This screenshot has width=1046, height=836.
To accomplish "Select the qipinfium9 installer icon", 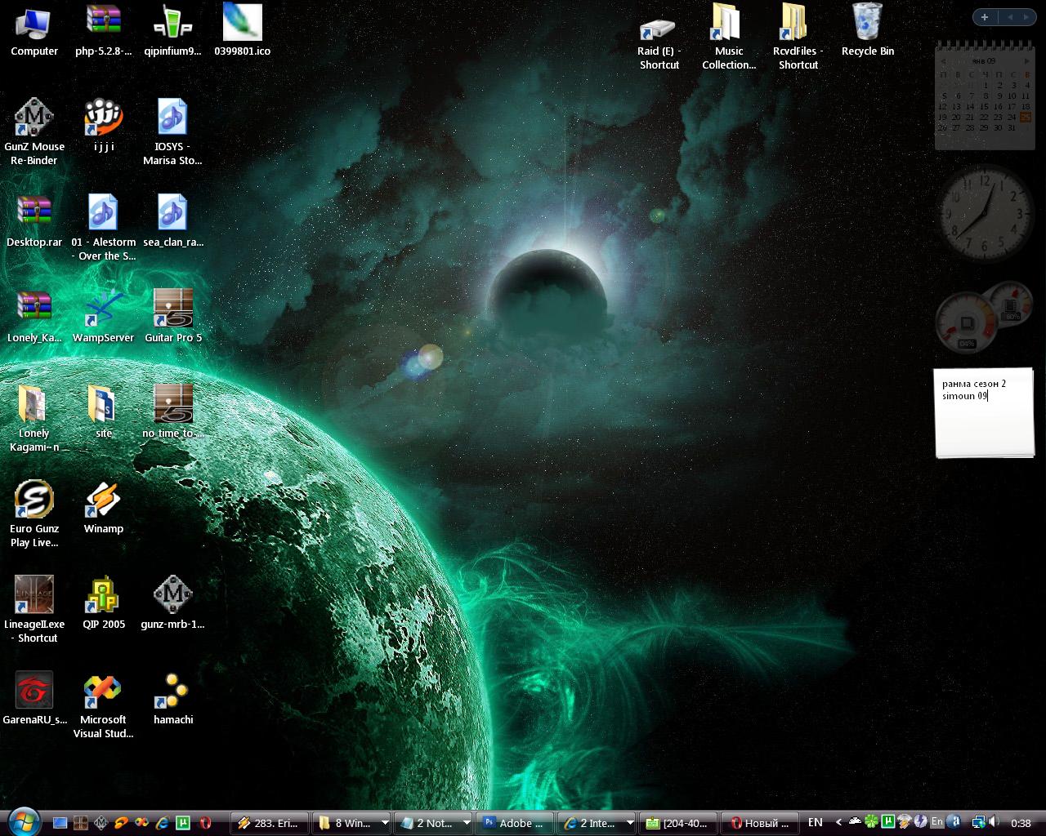I will point(172,31).
